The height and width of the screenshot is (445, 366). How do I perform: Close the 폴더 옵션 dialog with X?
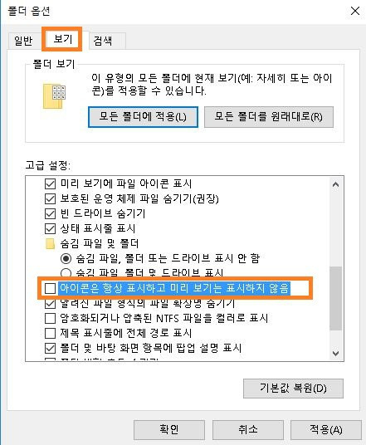click(355, 11)
